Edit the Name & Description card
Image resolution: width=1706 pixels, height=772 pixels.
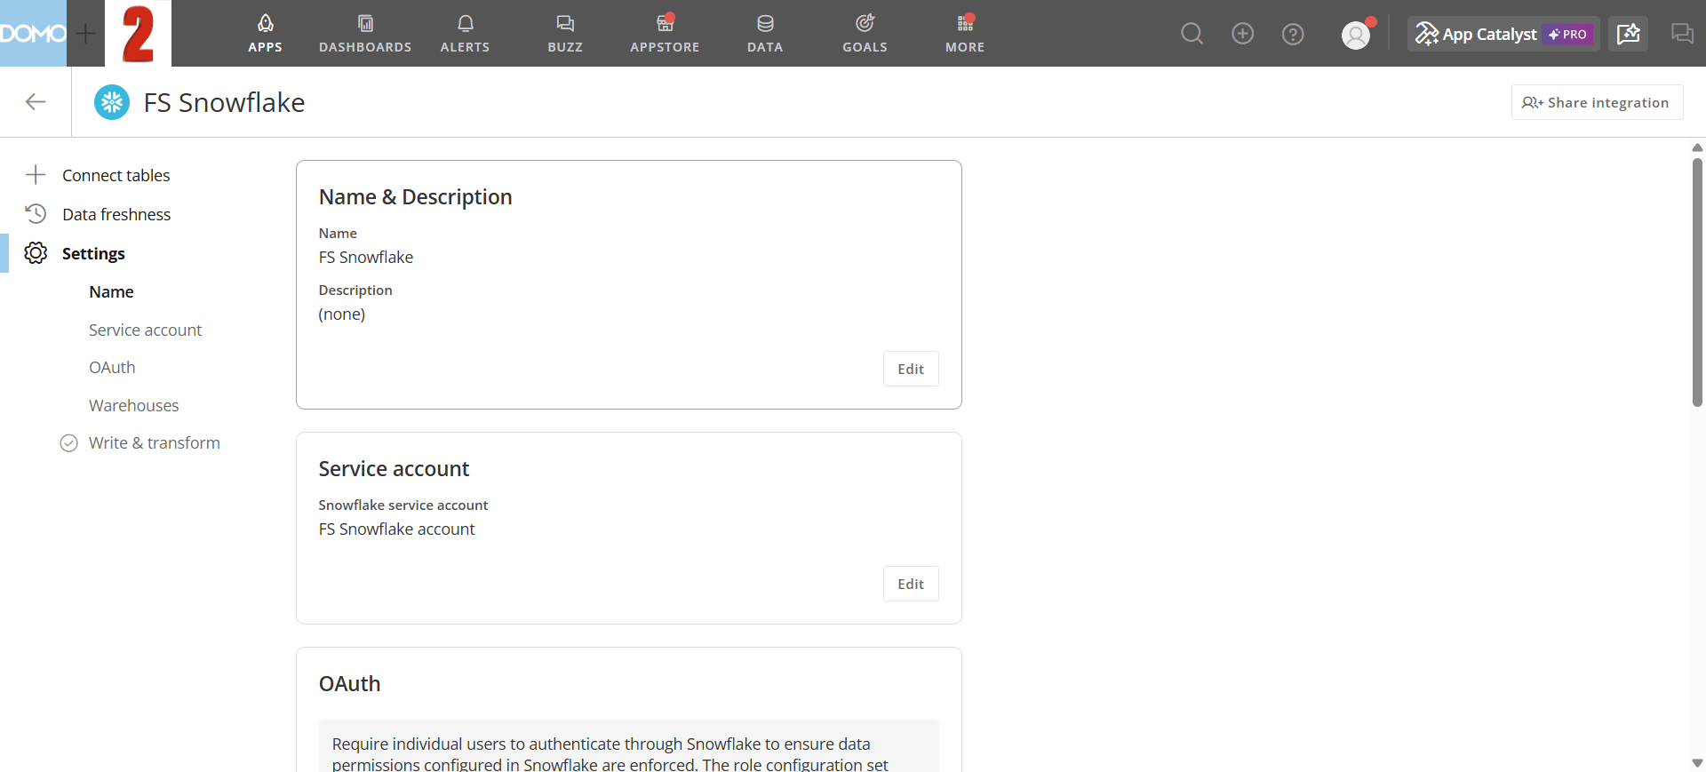click(911, 369)
